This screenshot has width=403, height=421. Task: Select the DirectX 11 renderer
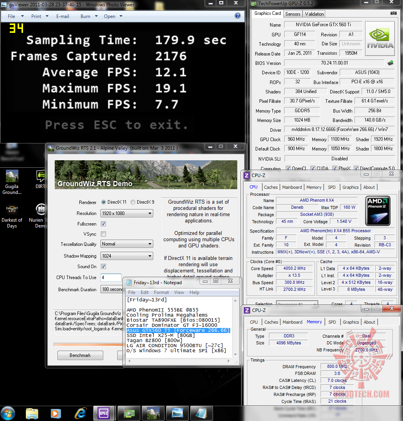click(103, 202)
